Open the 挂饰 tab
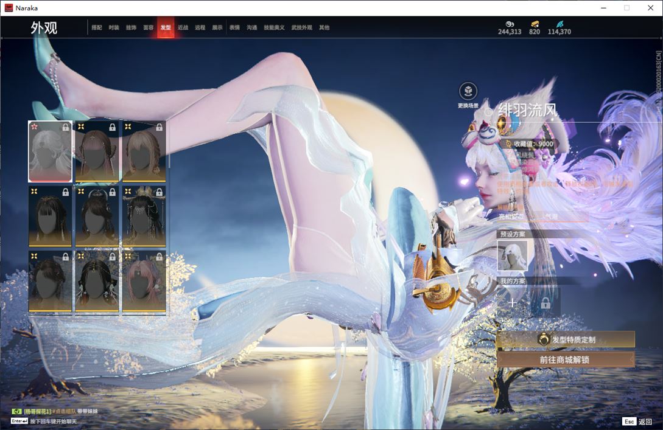Viewport: 663px width, 430px height. (131, 27)
